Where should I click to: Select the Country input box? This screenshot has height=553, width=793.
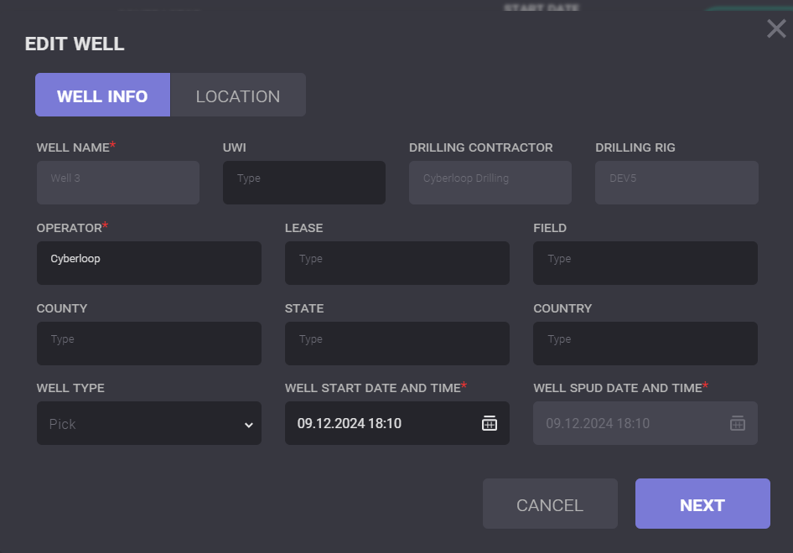(x=645, y=344)
